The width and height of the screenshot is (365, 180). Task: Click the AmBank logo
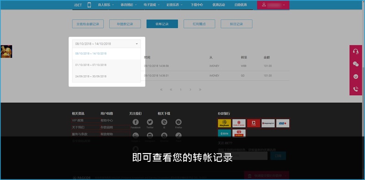pyautogui.click(x=239, y=133)
